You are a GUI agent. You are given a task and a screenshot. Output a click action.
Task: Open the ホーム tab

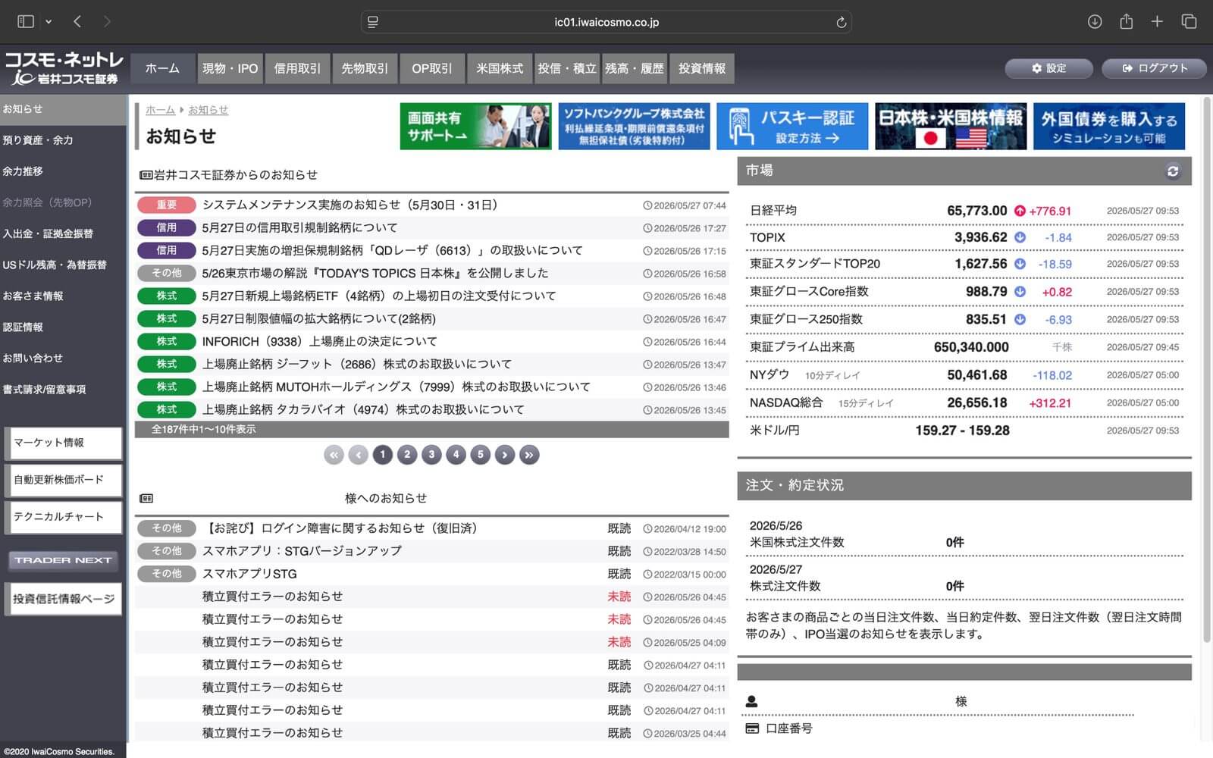pyautogui.click(x=162, y=68)
